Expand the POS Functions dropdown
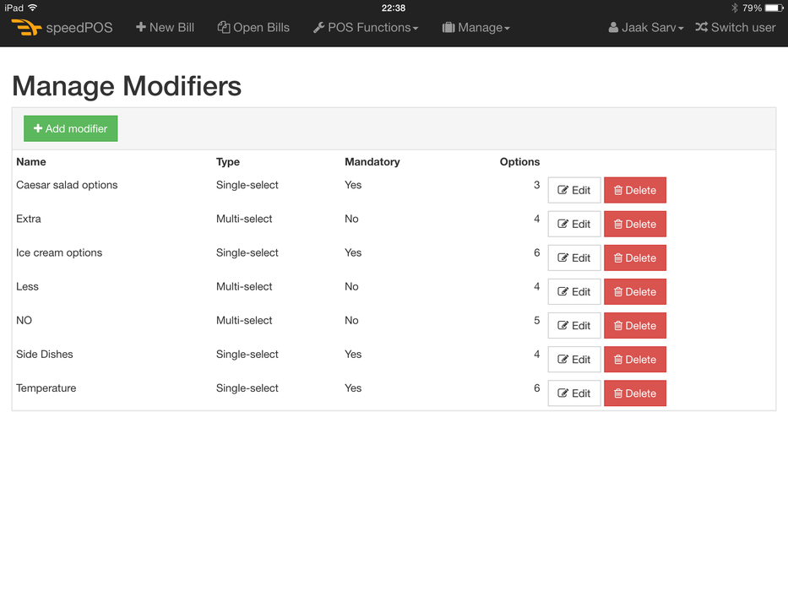Viewport: 788px width, 591px height. pos(366,28)
